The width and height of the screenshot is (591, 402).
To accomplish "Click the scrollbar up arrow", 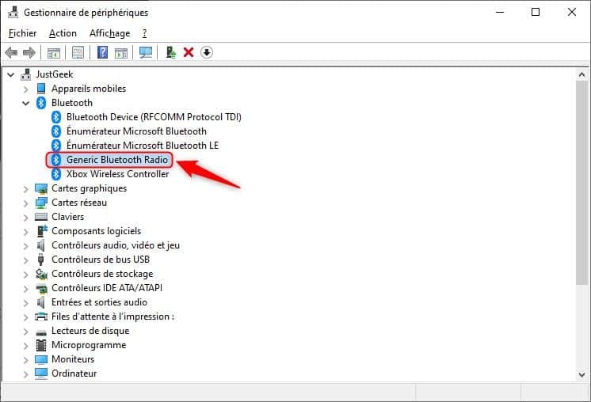I will [581, 75].
